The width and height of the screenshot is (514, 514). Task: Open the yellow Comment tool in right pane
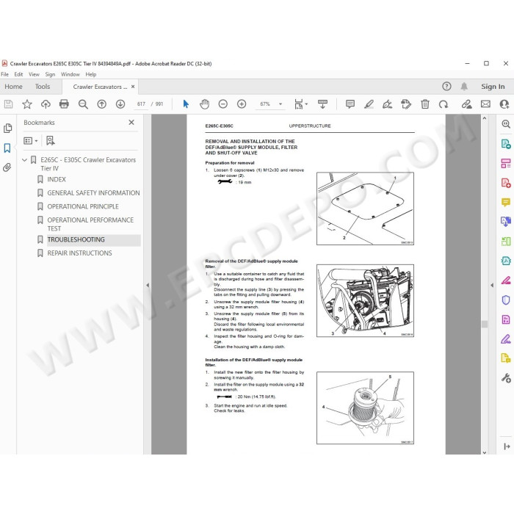pyautogui.click(x=506, y=202)
